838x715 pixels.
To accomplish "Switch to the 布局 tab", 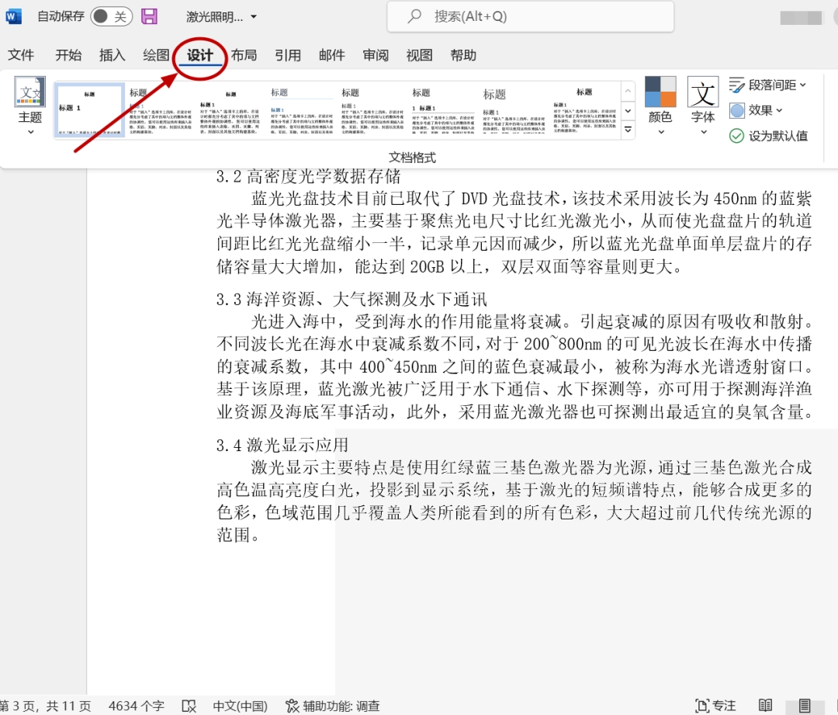I will (x=244, y=55).
